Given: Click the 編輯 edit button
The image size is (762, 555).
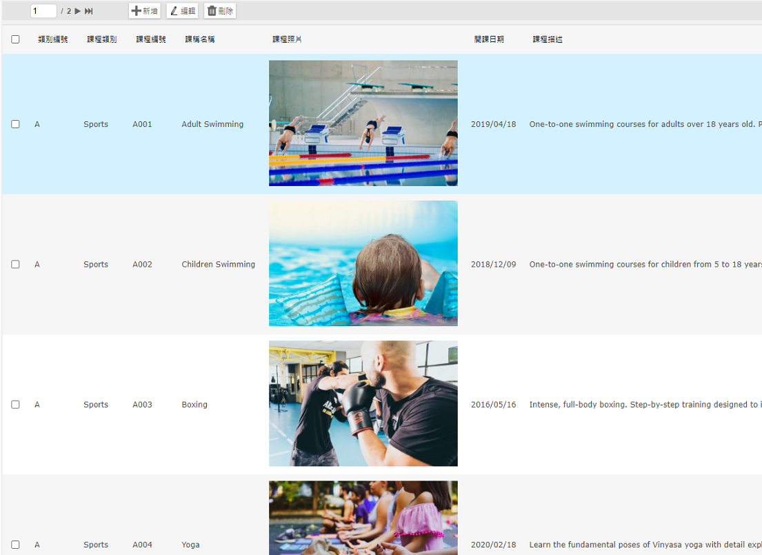Looking at the screenshot, I should coord(182,11).
